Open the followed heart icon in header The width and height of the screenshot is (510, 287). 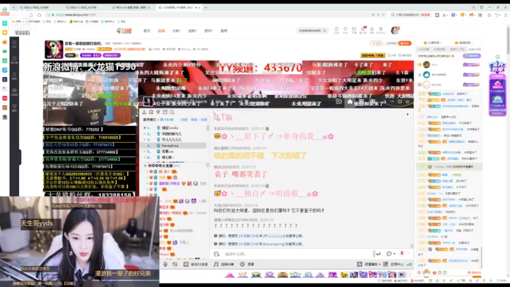[346, 29]
